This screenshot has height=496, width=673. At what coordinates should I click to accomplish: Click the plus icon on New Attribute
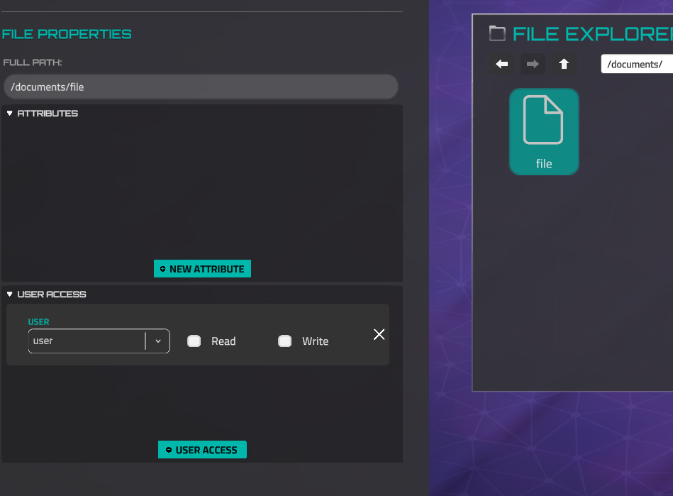[x=163, y=269]
